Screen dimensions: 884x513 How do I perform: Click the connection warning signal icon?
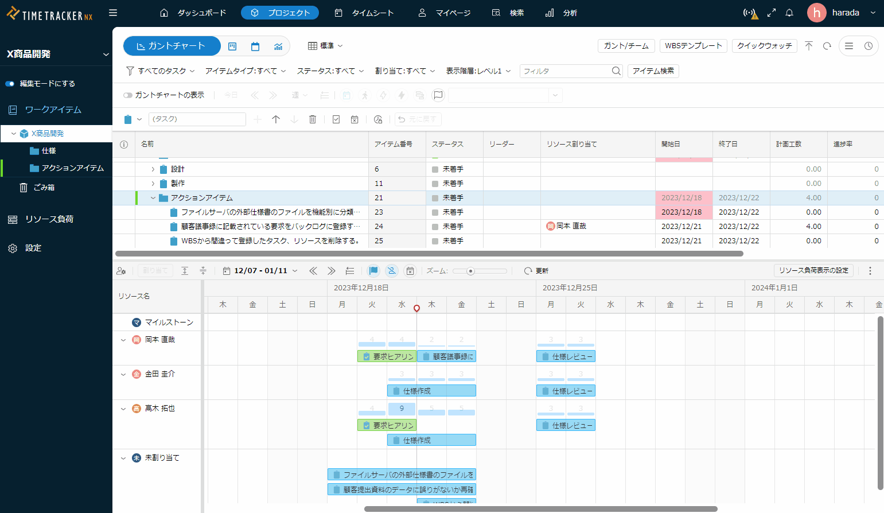(x=750, y=13)
